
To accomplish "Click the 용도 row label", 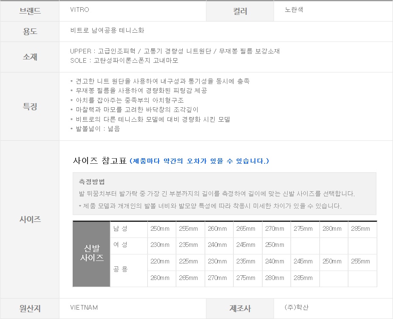I will [x=30, y=31].
